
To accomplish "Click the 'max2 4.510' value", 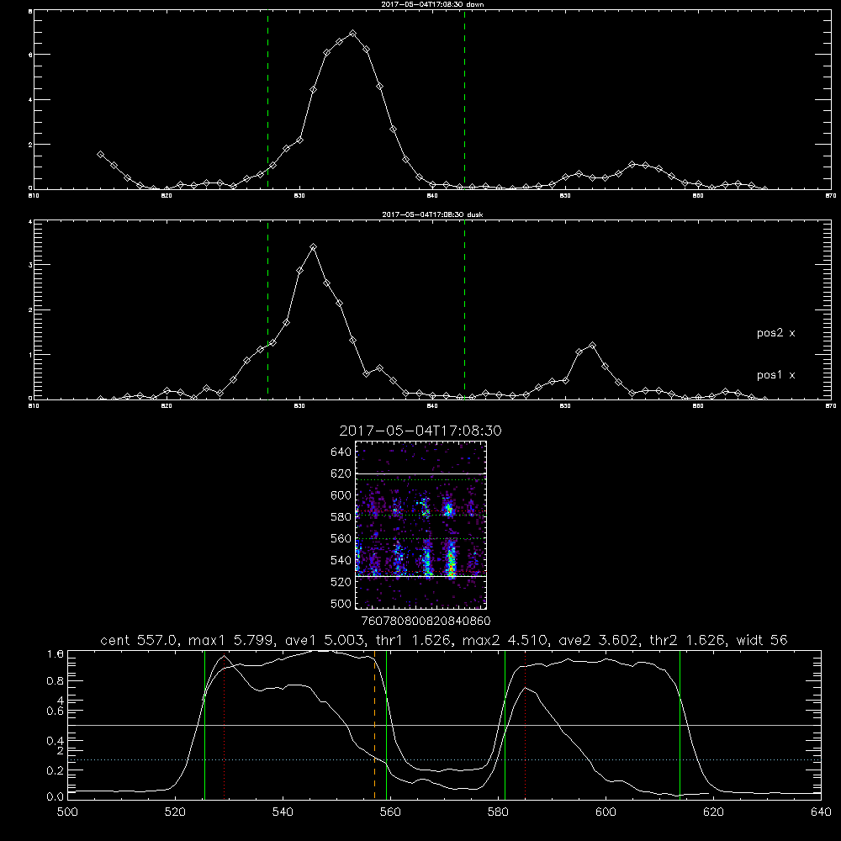I will [504, 640].
